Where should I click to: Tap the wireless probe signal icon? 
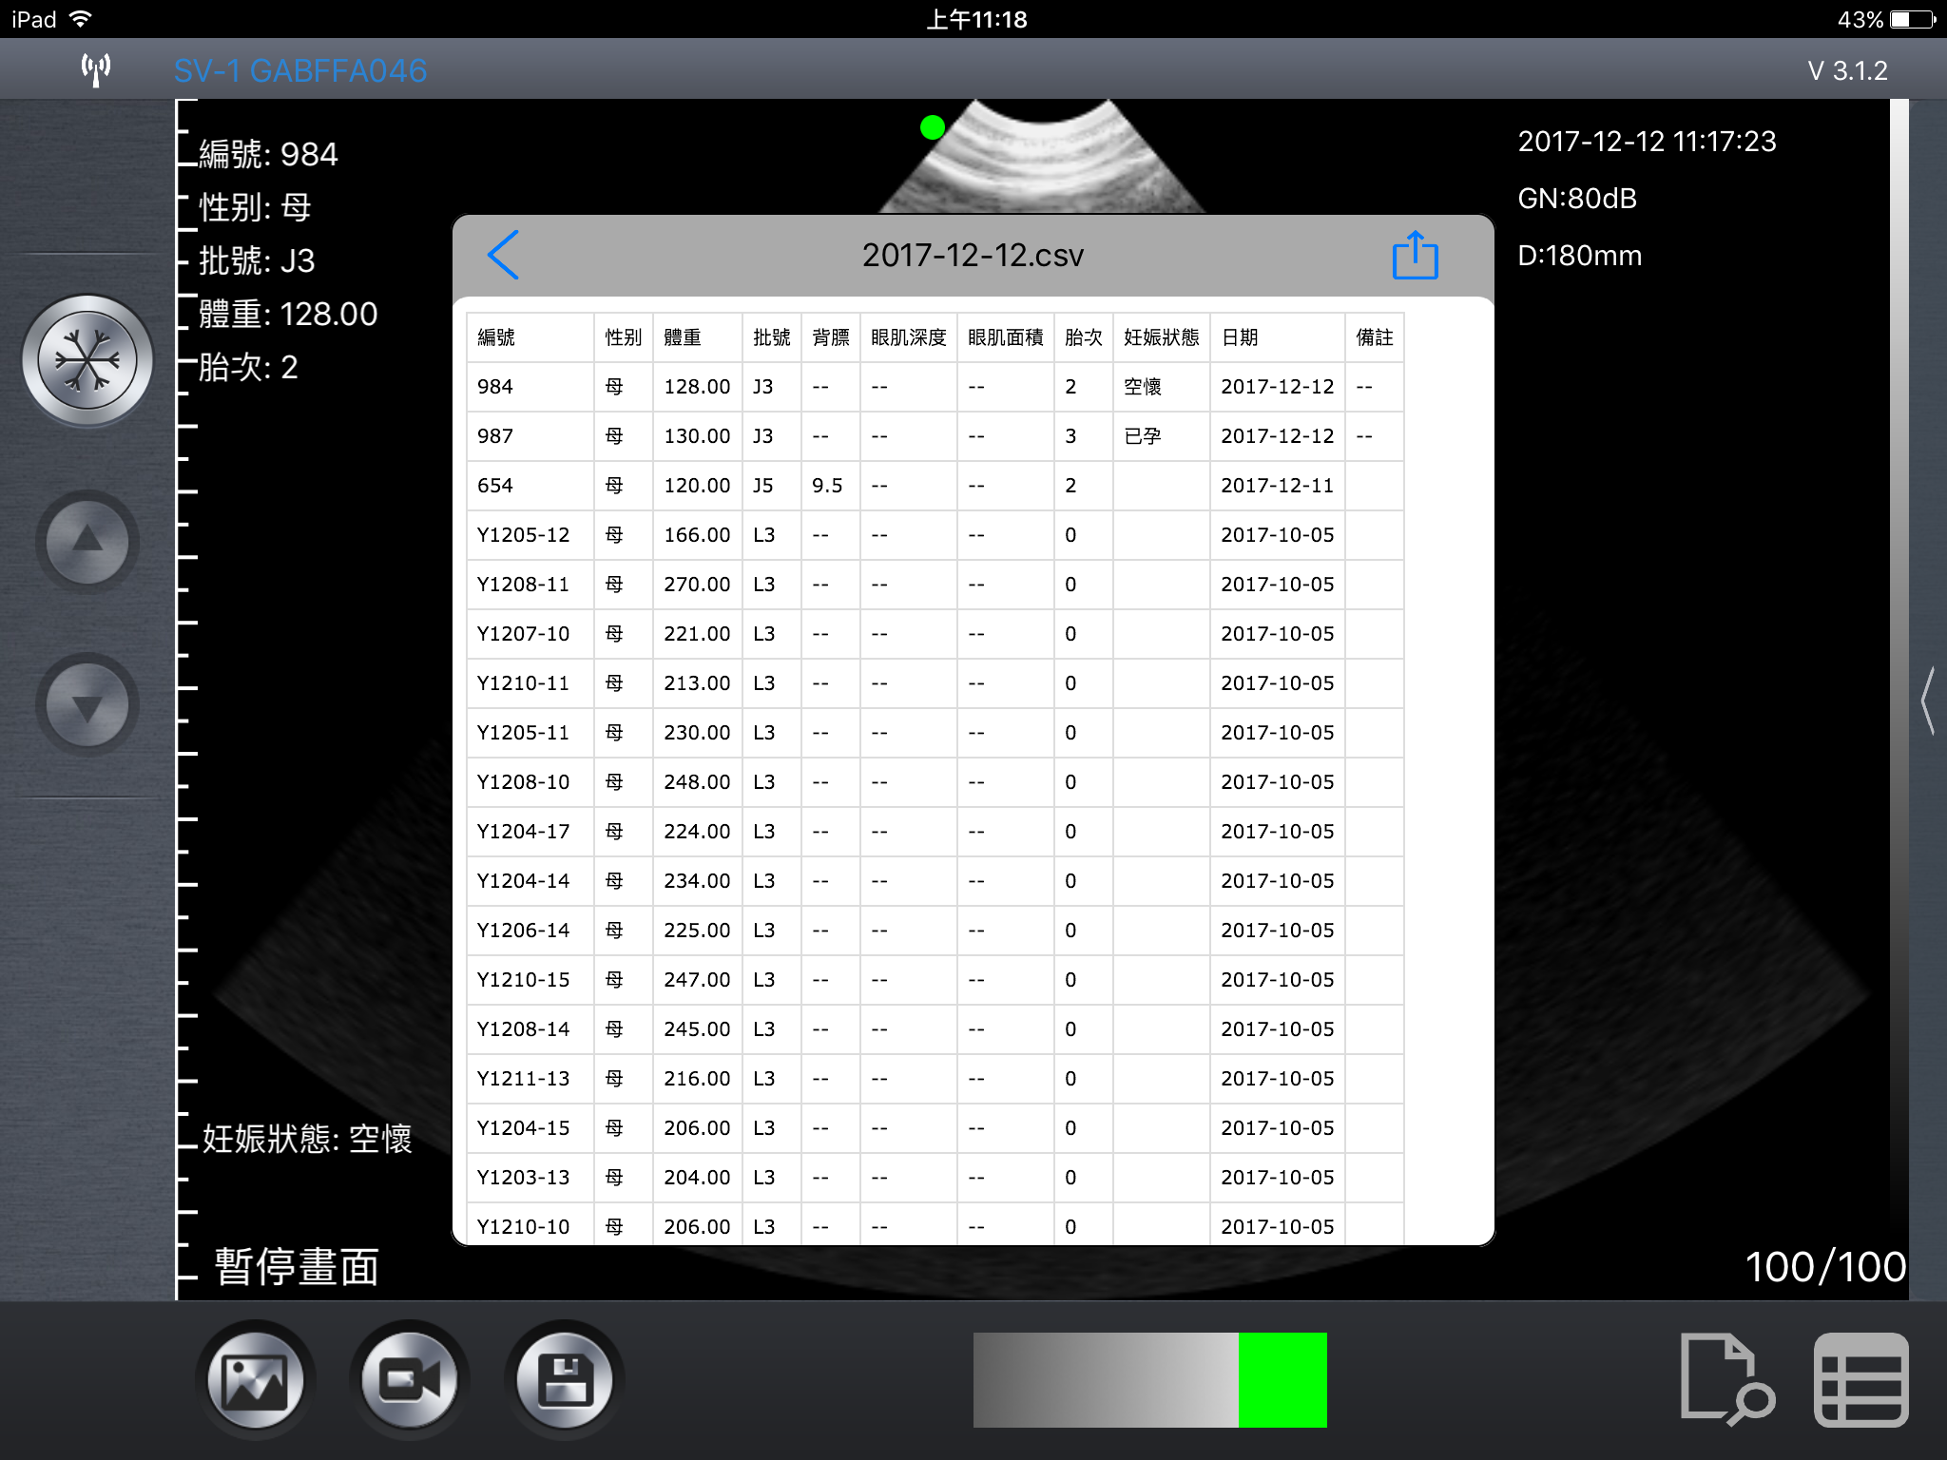click(96, 69)
